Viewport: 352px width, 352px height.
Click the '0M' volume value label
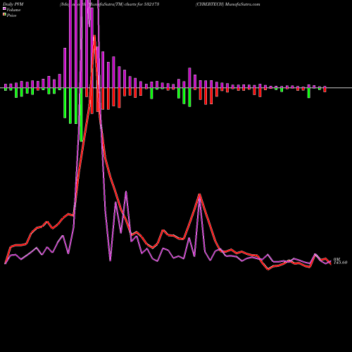pos(337,259)
